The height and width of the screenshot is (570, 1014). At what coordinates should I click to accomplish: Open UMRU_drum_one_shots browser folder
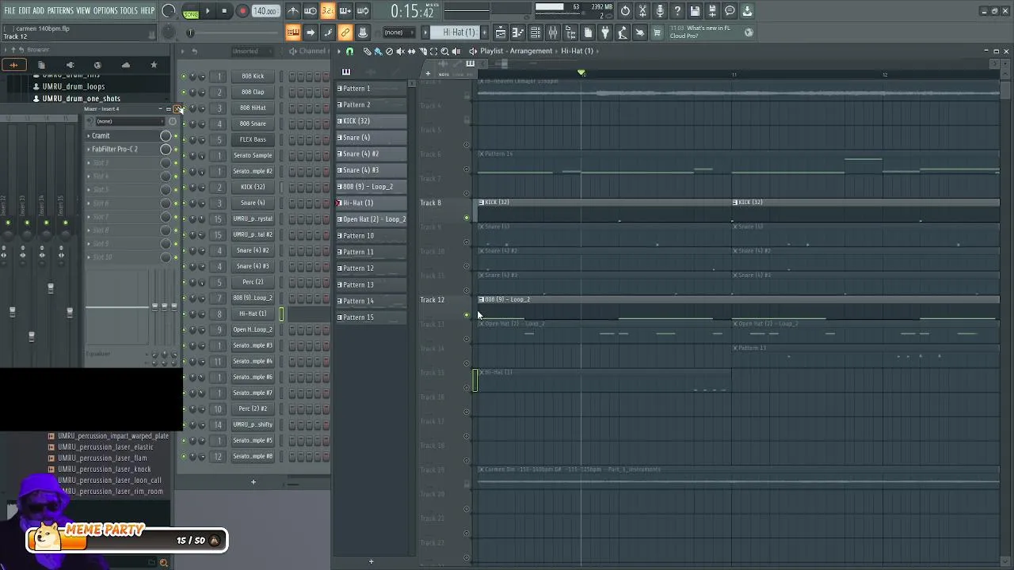coord(81,99)
